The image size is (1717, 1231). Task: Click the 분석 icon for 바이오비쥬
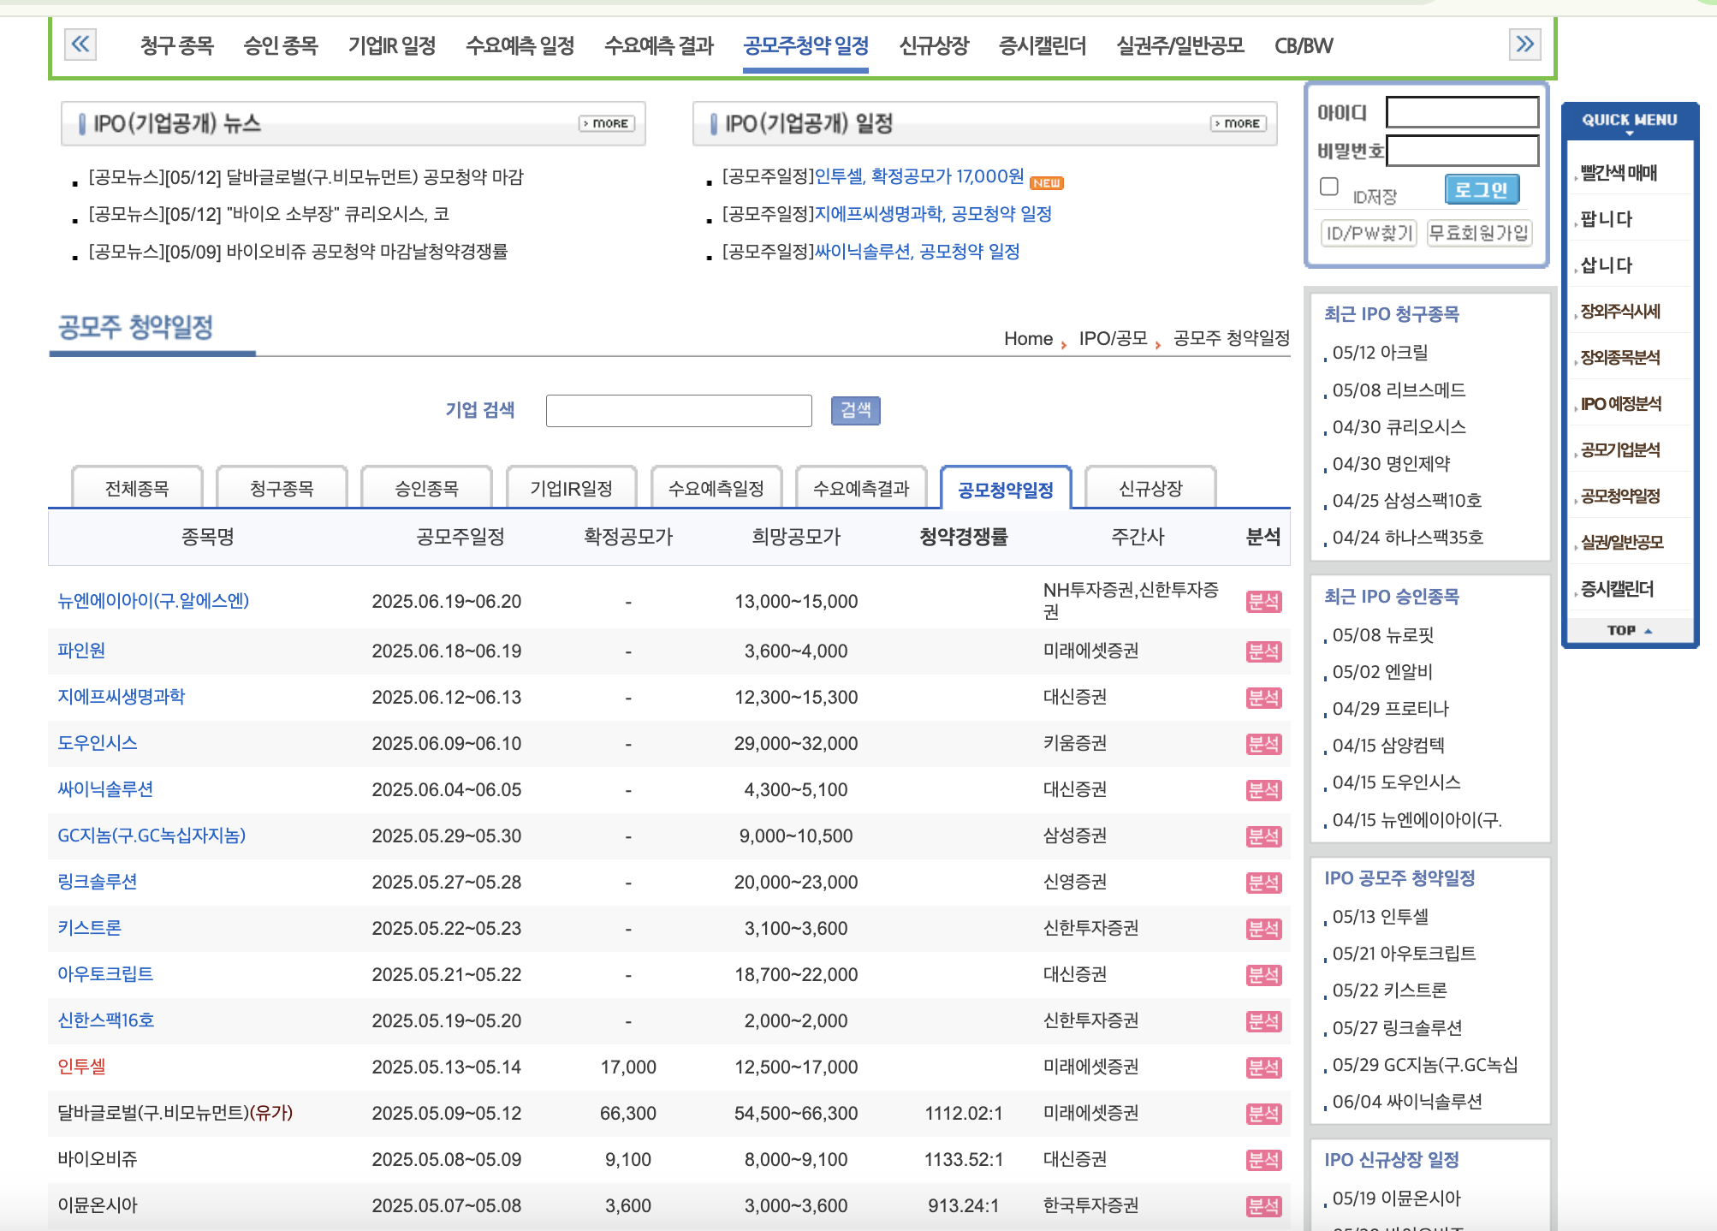[1262, 1159]
